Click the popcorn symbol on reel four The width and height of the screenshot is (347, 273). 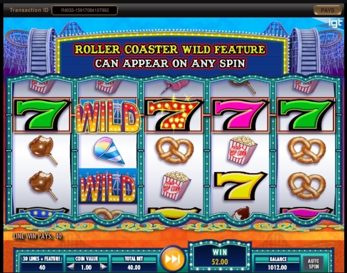tap(242, 150)
